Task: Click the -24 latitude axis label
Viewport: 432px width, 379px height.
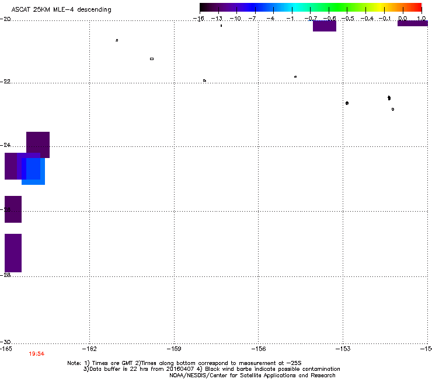Action: pos(5,145)
